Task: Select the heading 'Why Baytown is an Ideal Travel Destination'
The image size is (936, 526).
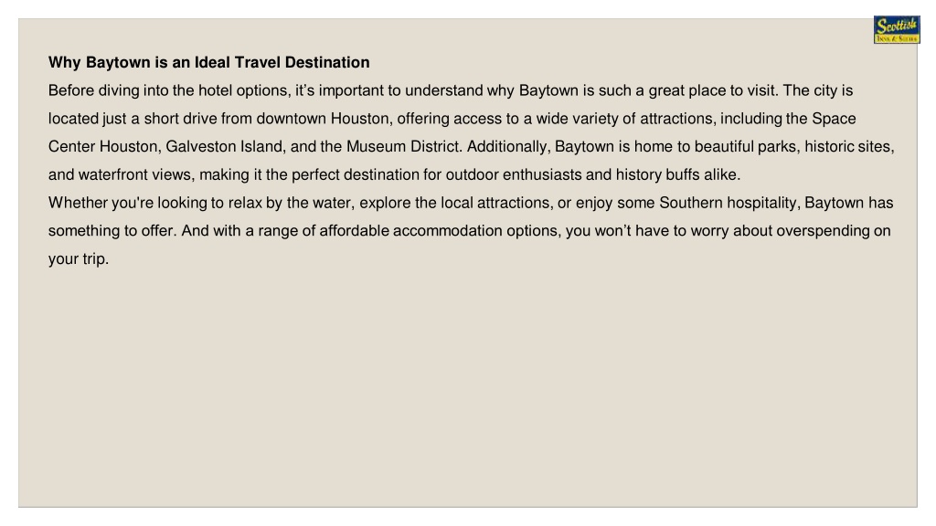Action: click(209, 63)
